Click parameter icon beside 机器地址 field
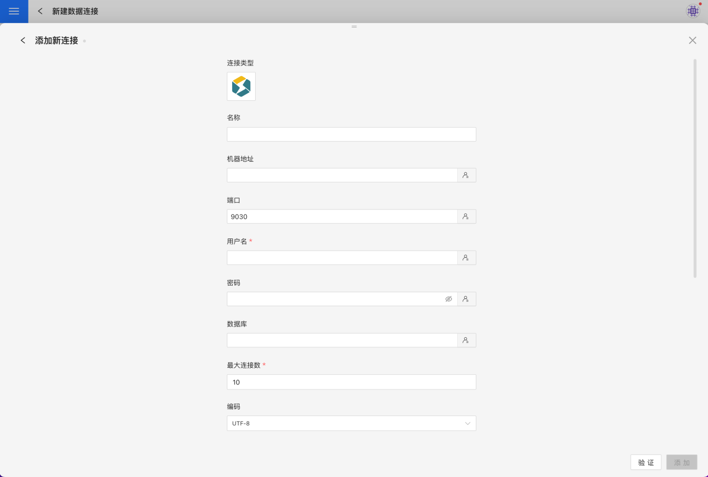The image size is (708, 477). pyautogui.click(x=466, y=175)
